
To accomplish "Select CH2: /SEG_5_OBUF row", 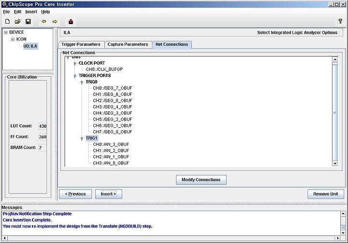I will pyautogui.click(x=113, y=100).
